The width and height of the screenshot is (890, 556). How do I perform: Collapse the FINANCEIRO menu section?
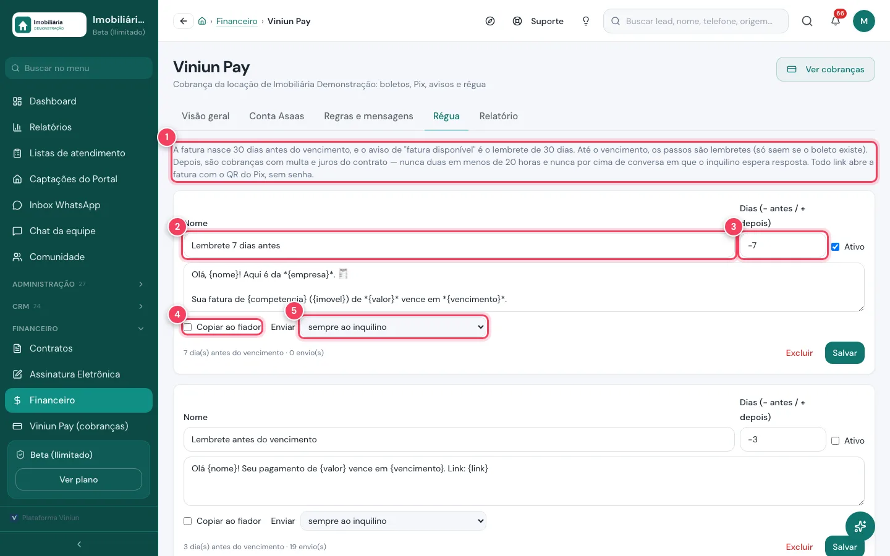(x=78, y=329)
